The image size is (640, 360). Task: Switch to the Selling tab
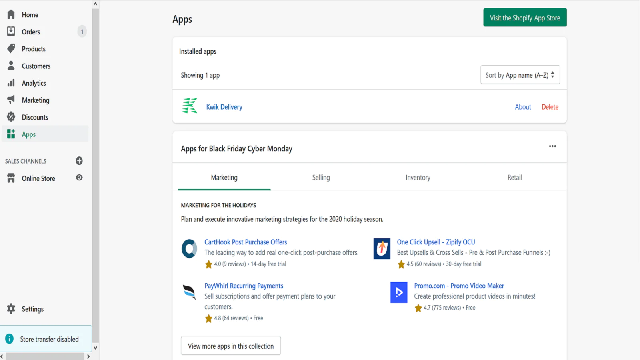321,178
